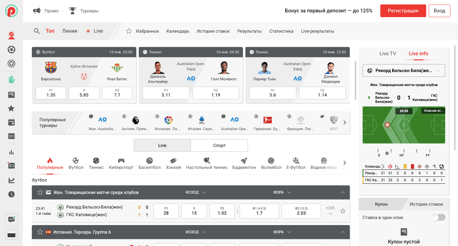Select the Баскетбол sport category
458x246 pixels.
coord(150,163)
